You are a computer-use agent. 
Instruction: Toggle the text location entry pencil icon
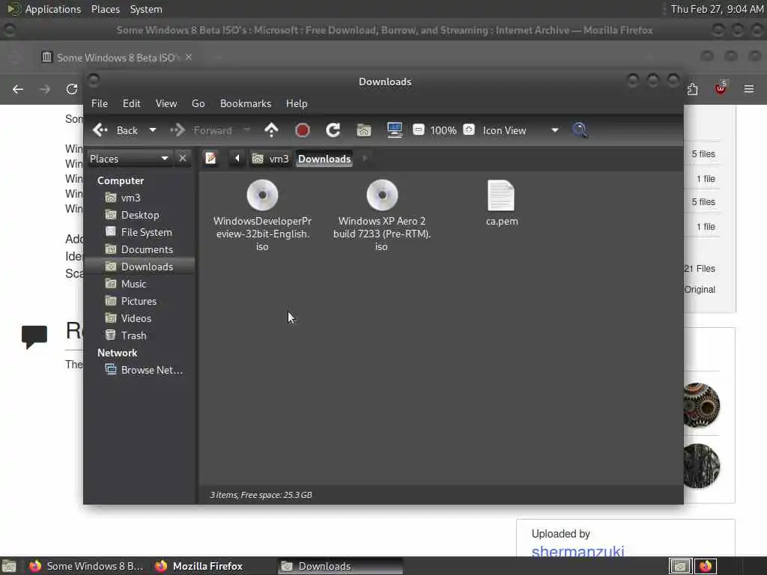point(210,159)
